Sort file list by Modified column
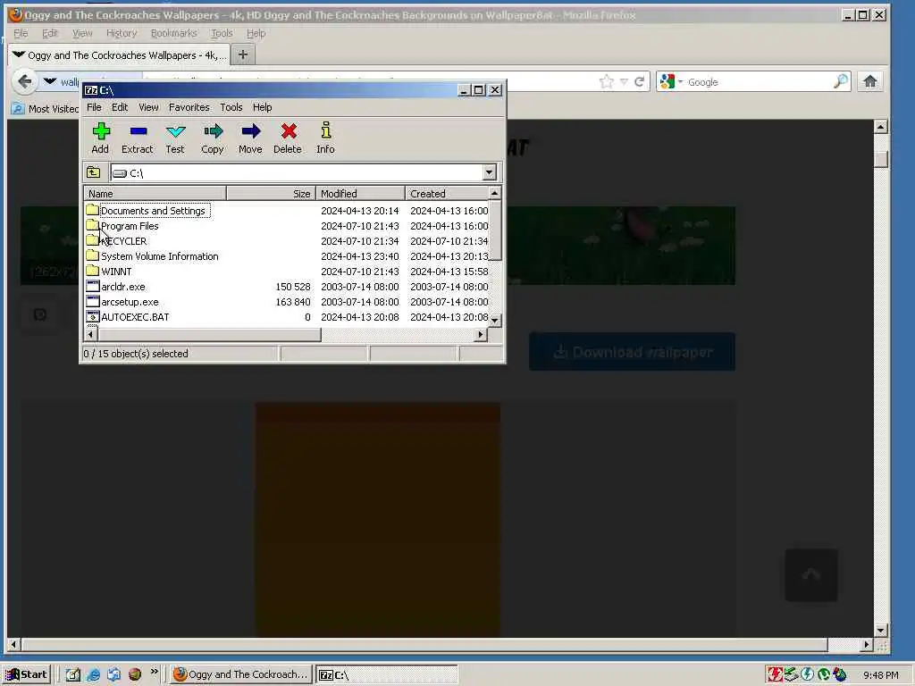This screenshot has height=686, width=915. [360, 193]
